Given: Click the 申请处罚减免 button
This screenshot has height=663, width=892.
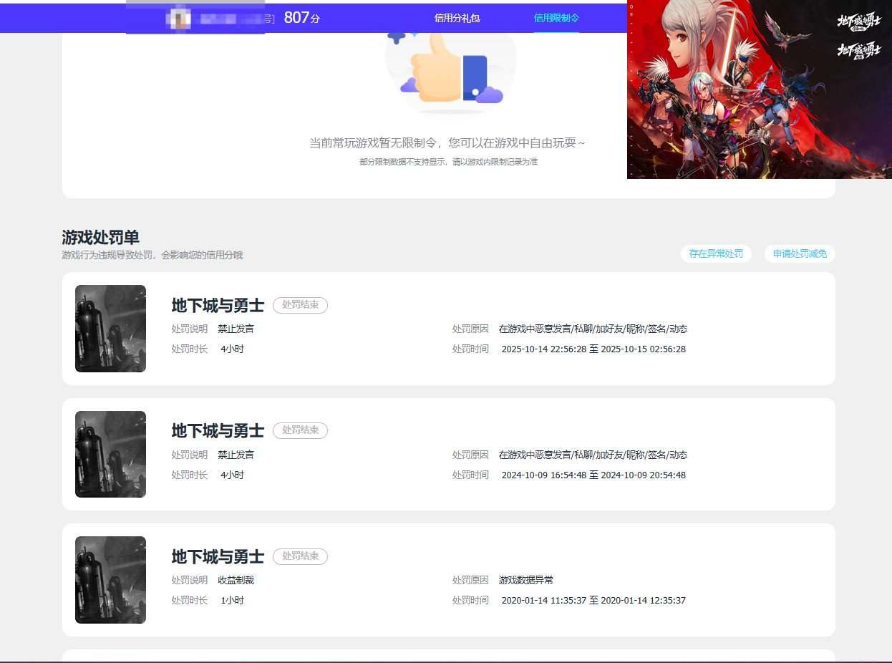Looking at the screenshot, I should (800, 253).
